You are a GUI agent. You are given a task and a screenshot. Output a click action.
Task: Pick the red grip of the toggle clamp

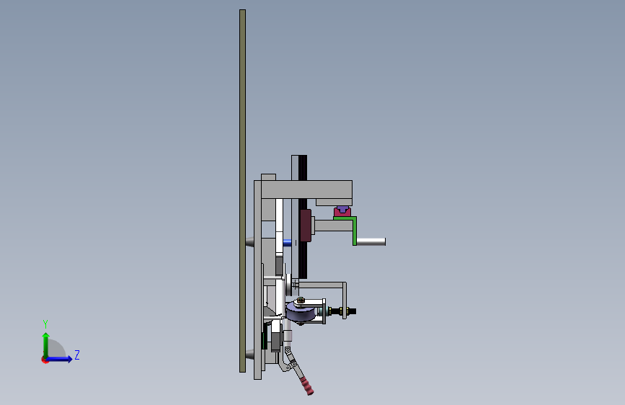click(x=307, y=386)
